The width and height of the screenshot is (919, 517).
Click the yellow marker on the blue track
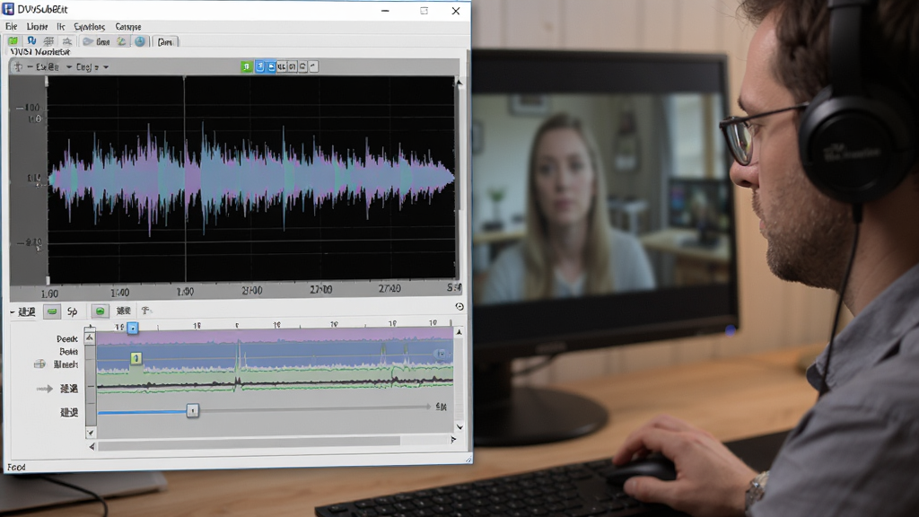pyautogui.click(x=136, y=358)
